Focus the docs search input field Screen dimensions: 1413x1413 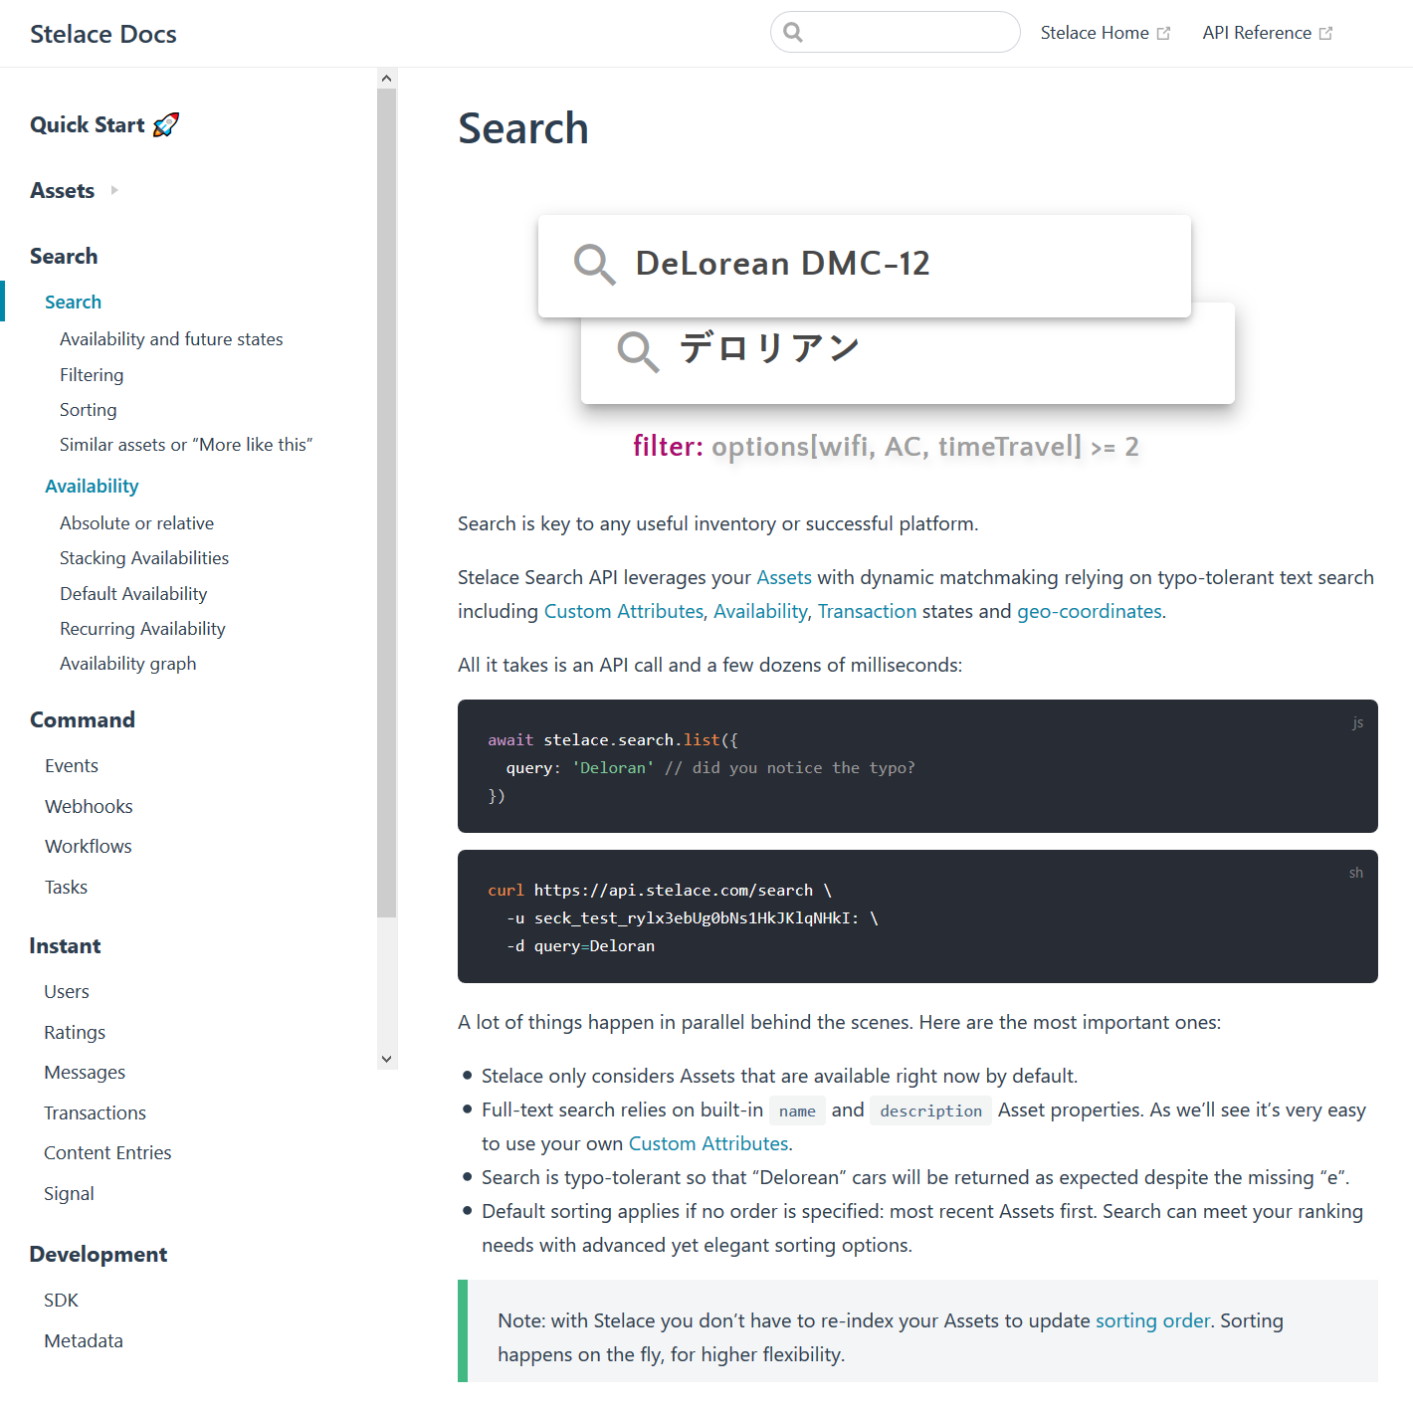pyautogui.click(x=896, y=32)
